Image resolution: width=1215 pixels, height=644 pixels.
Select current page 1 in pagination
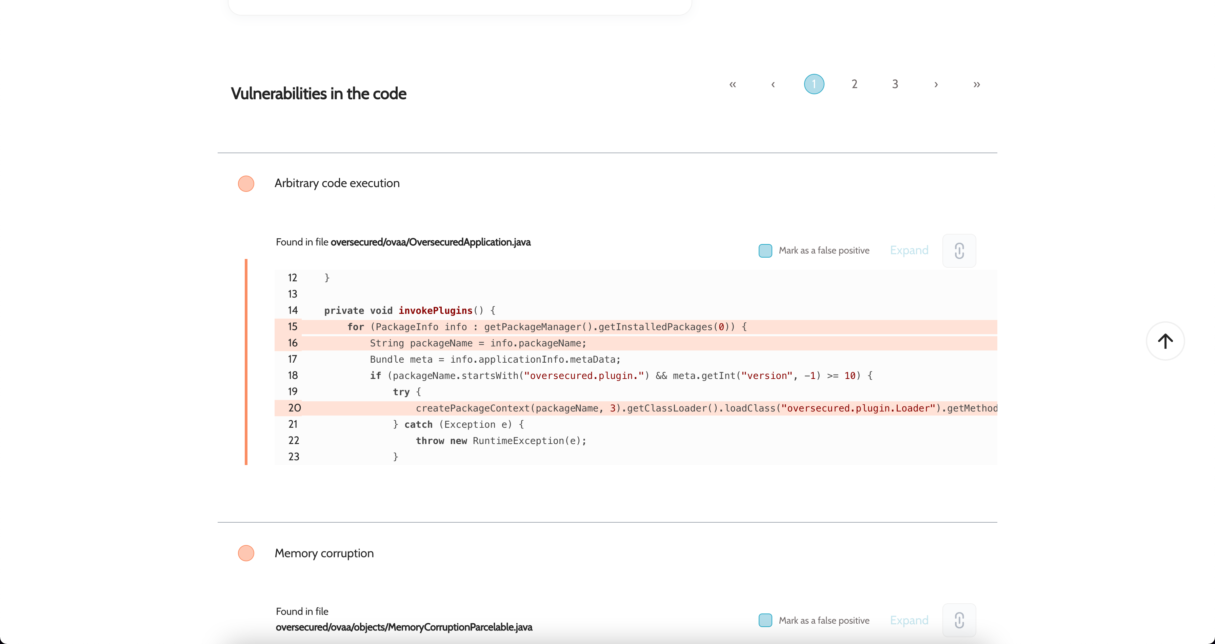[x=814, y=84]
